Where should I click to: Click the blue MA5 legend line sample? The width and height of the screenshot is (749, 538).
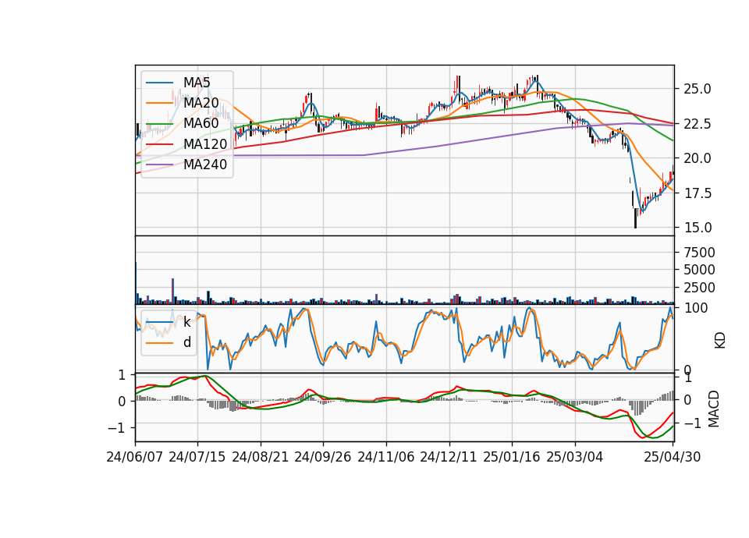click(x=159, y=83)
